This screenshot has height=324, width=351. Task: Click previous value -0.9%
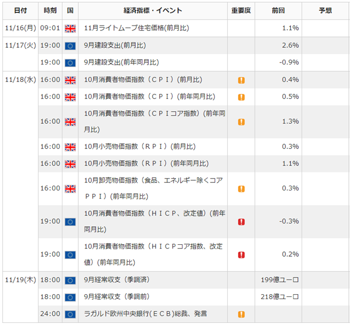coord(289,62)
